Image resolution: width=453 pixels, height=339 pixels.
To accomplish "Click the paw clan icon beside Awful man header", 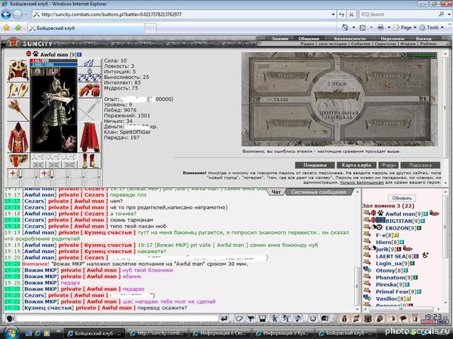I will (x=35, y=54).
